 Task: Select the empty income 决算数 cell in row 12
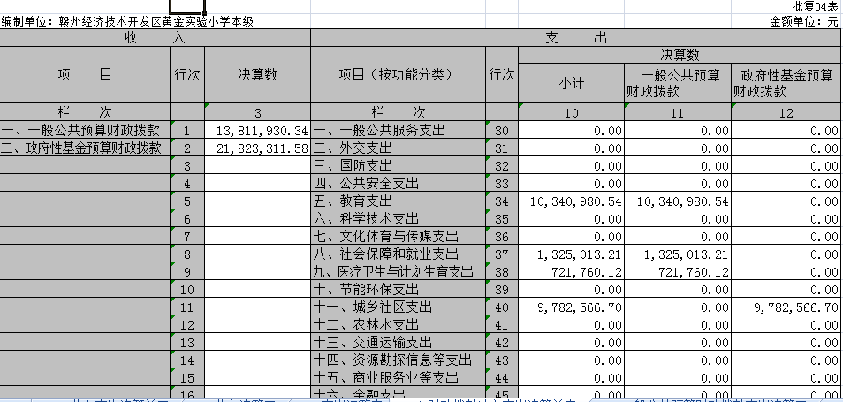[257, 324]
